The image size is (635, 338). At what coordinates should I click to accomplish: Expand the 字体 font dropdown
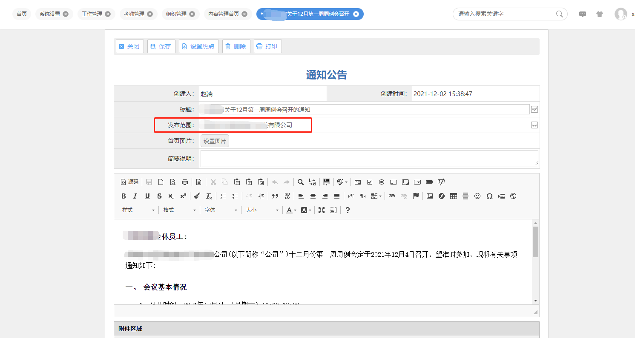pos(221,210)
